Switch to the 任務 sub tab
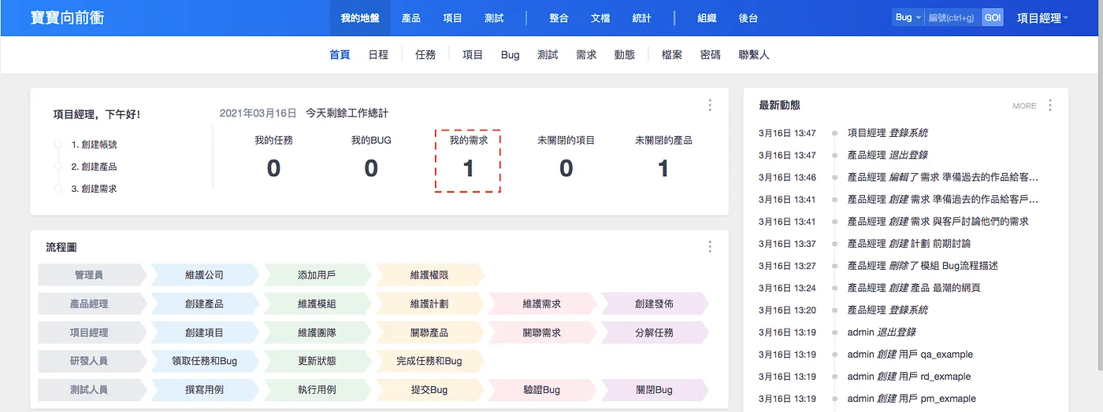The width and height of the screenshot is (1103, 412). click(425, 55)
